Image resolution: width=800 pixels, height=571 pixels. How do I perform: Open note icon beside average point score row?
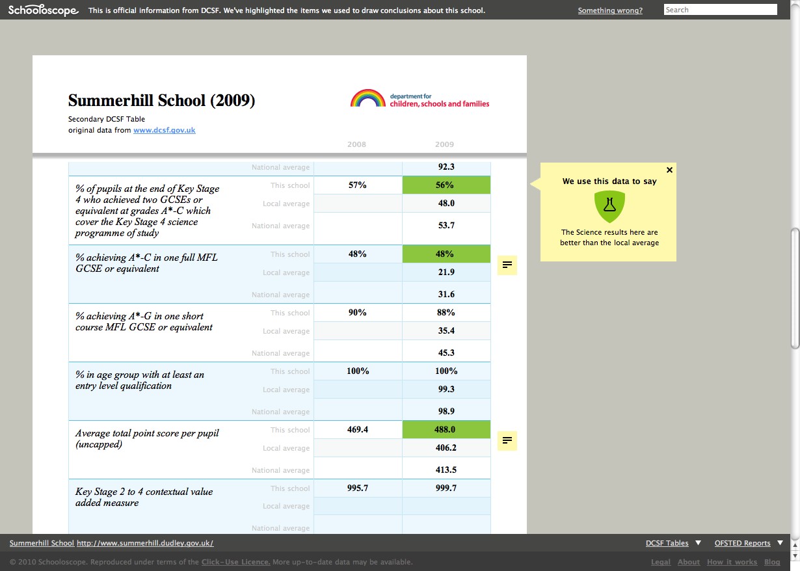coord(507,440)
